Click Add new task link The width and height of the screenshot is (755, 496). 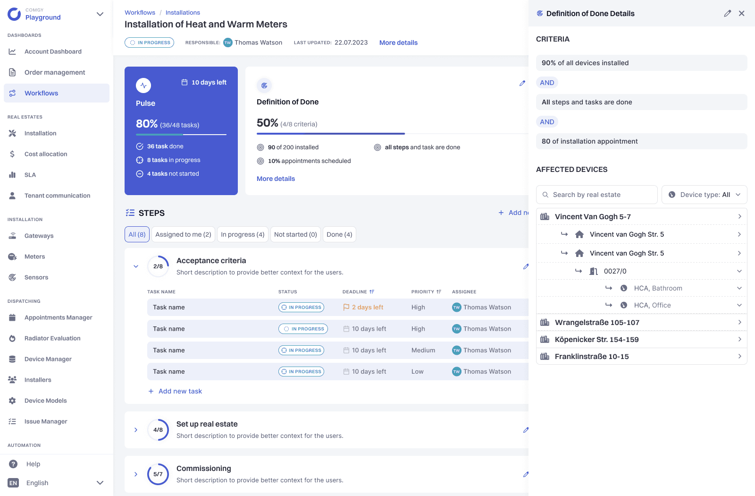(x=175, y=391)
